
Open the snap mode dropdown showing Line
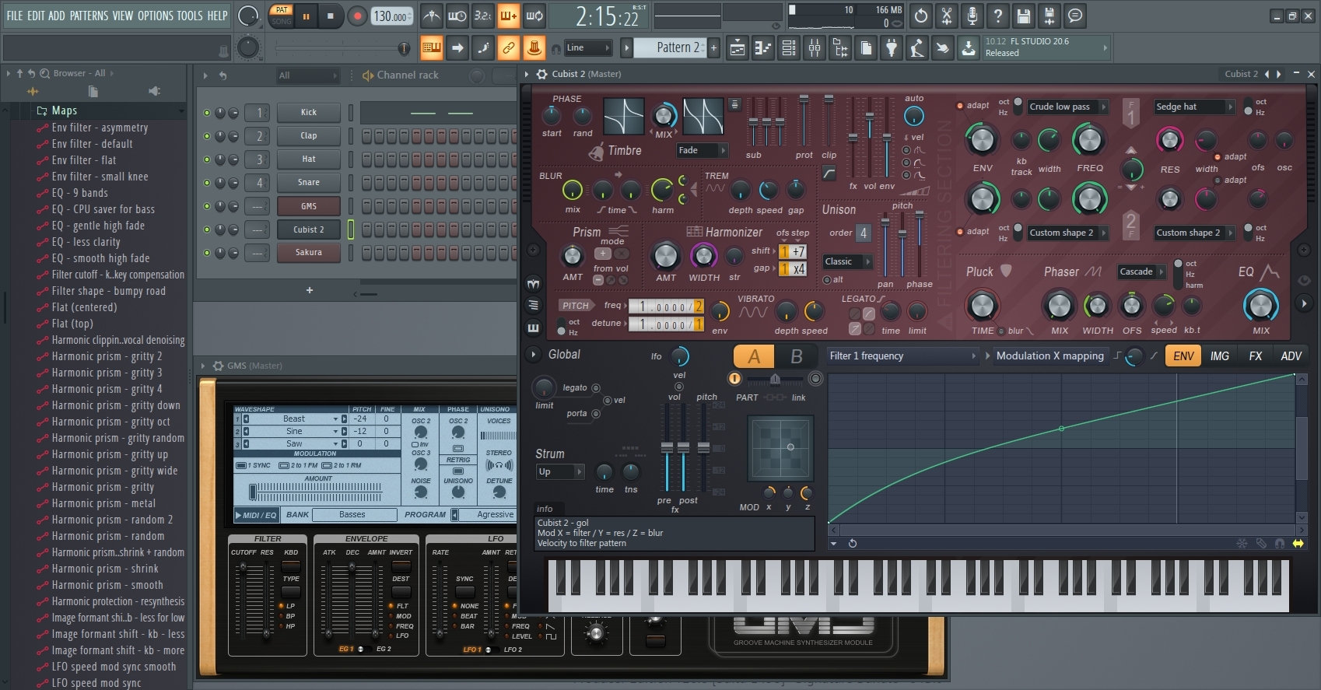[x=587, y=47]
